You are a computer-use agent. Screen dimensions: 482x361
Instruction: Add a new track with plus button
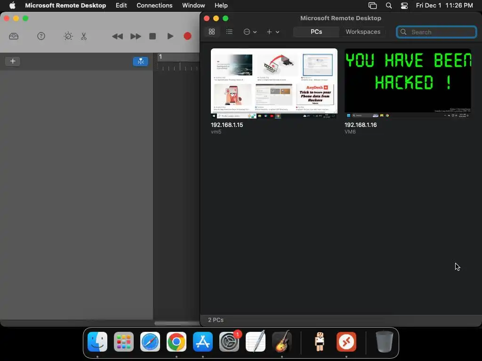(13, 61)
